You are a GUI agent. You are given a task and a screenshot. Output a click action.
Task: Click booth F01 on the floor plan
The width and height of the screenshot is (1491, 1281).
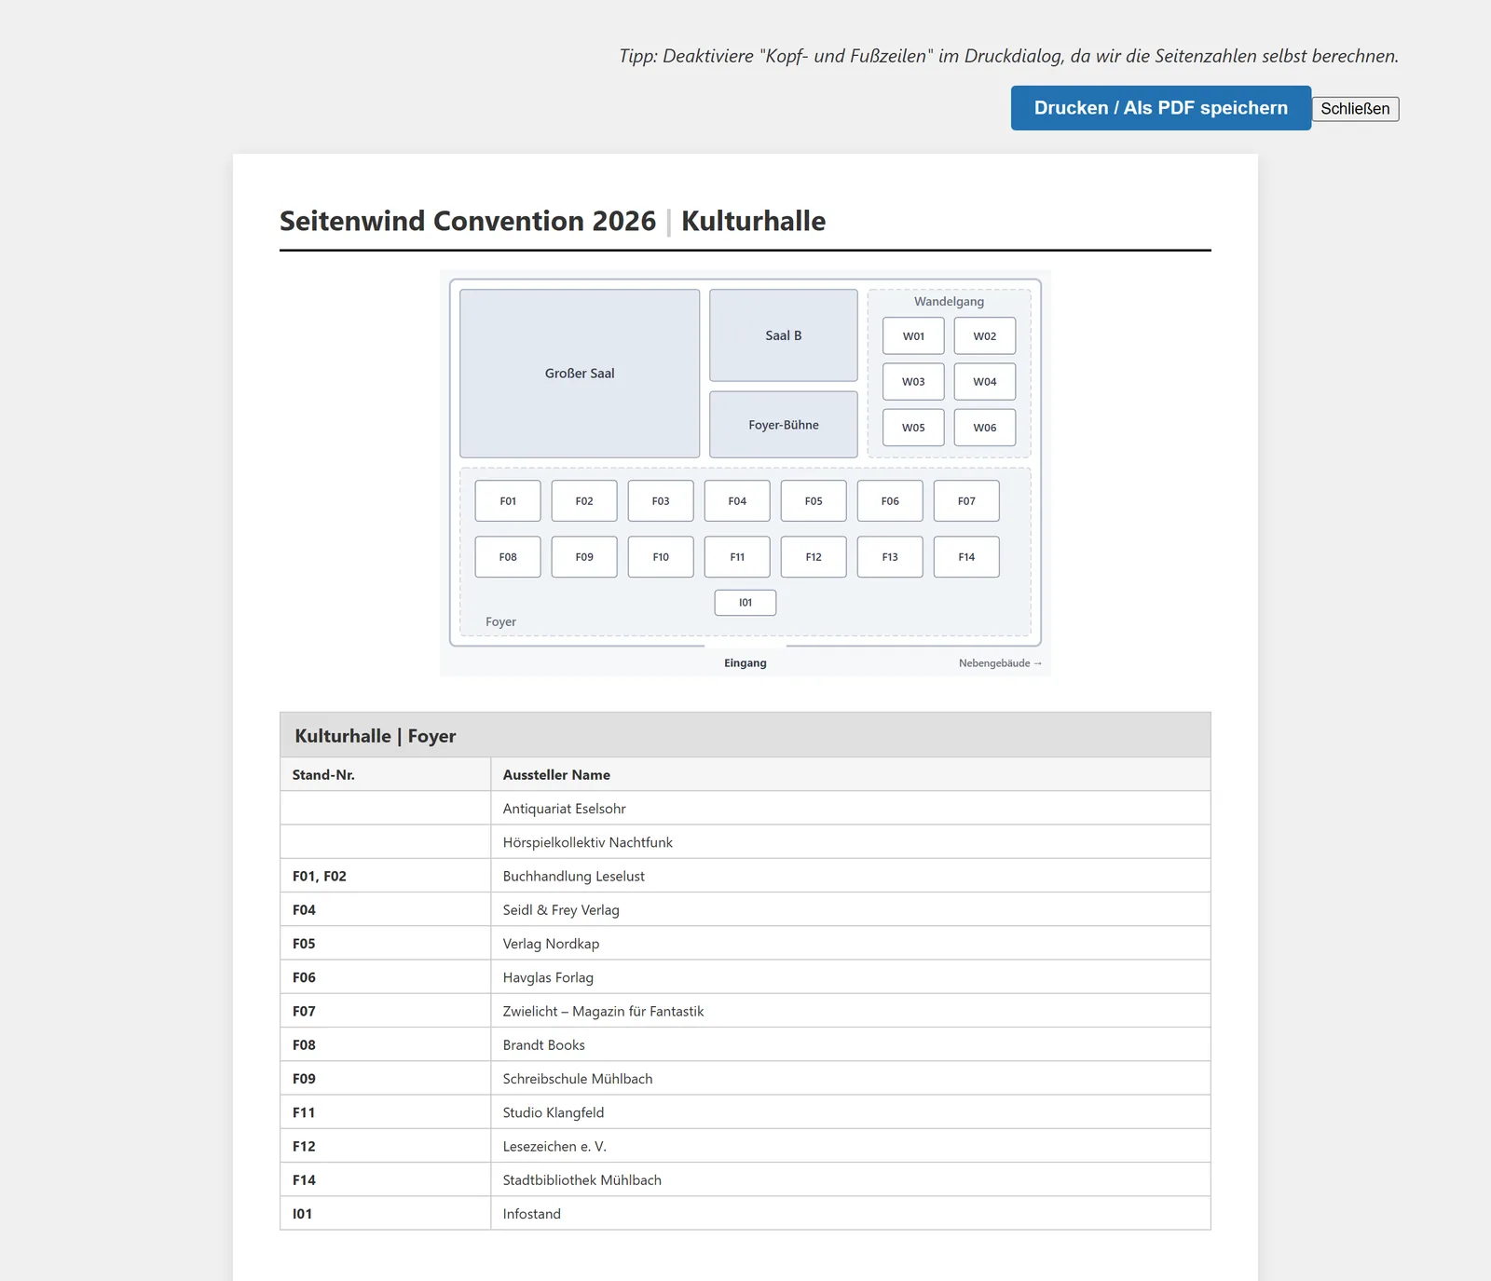pos(508,501)
